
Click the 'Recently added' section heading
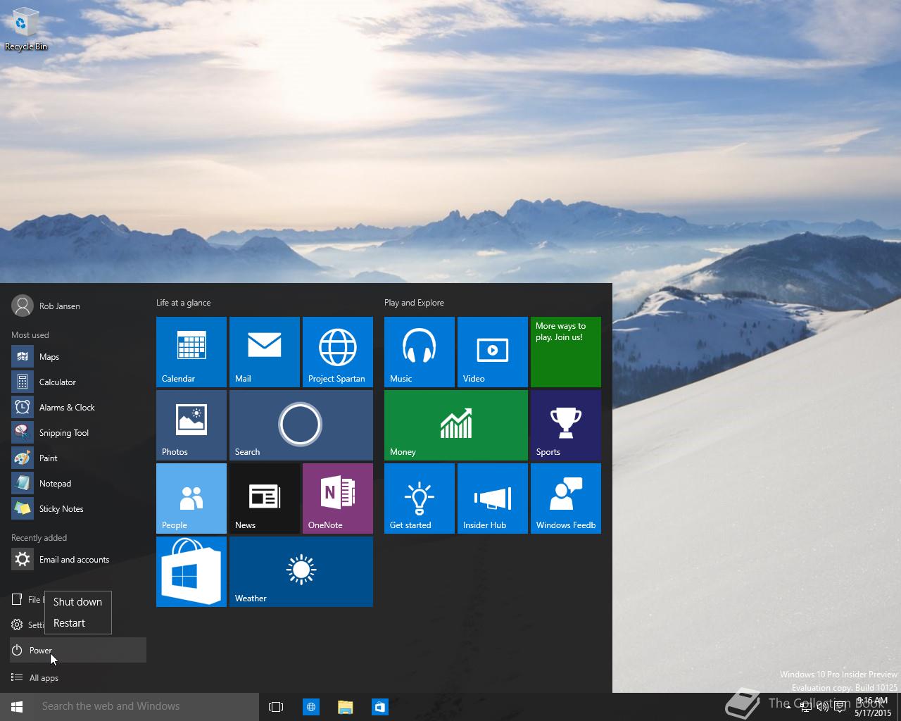click(39, 538)
